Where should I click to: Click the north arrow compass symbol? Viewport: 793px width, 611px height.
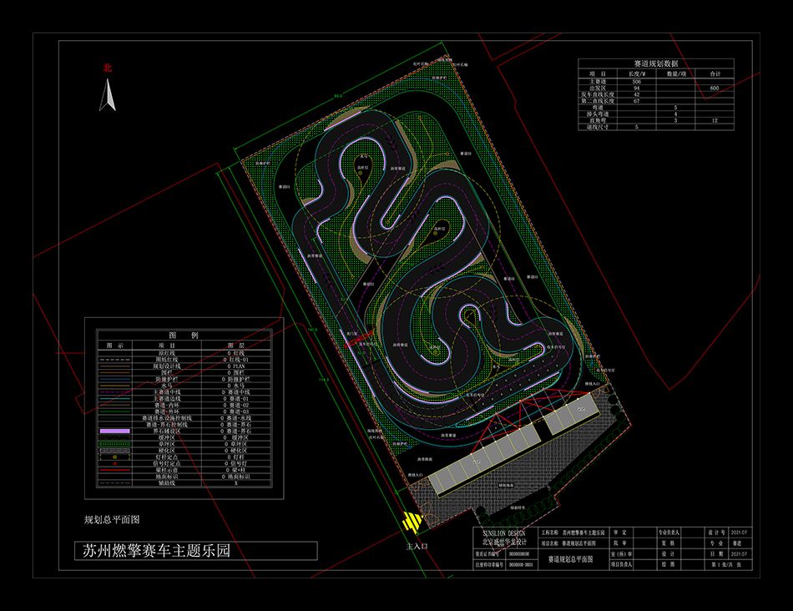107,94
